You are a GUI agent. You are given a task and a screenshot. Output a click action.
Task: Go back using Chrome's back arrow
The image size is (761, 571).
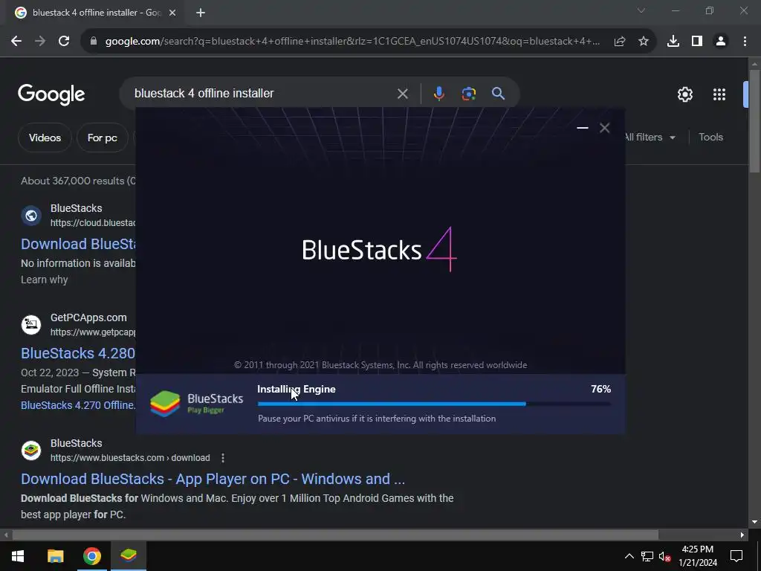click(16, 42)
